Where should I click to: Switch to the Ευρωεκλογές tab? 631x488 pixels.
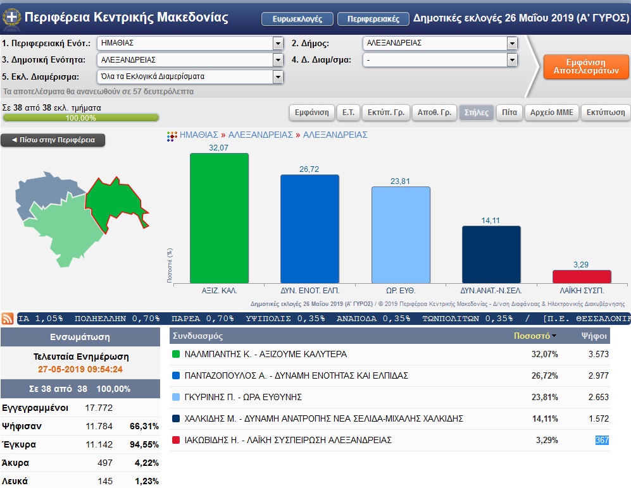(297, 19)
